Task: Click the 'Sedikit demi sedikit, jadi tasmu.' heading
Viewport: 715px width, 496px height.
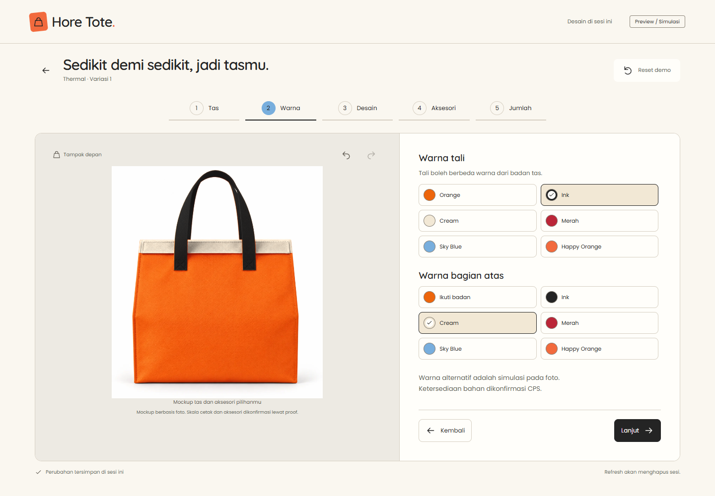Action: pos(166,65)
